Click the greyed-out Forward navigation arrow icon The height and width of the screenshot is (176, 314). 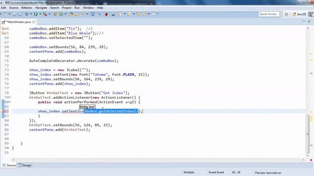point(154,14)
